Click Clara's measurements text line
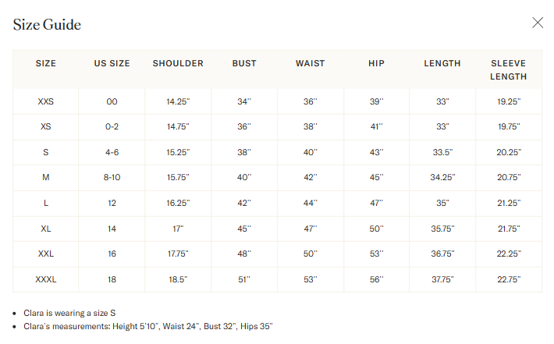554x344 pixels. pos(148,326)
